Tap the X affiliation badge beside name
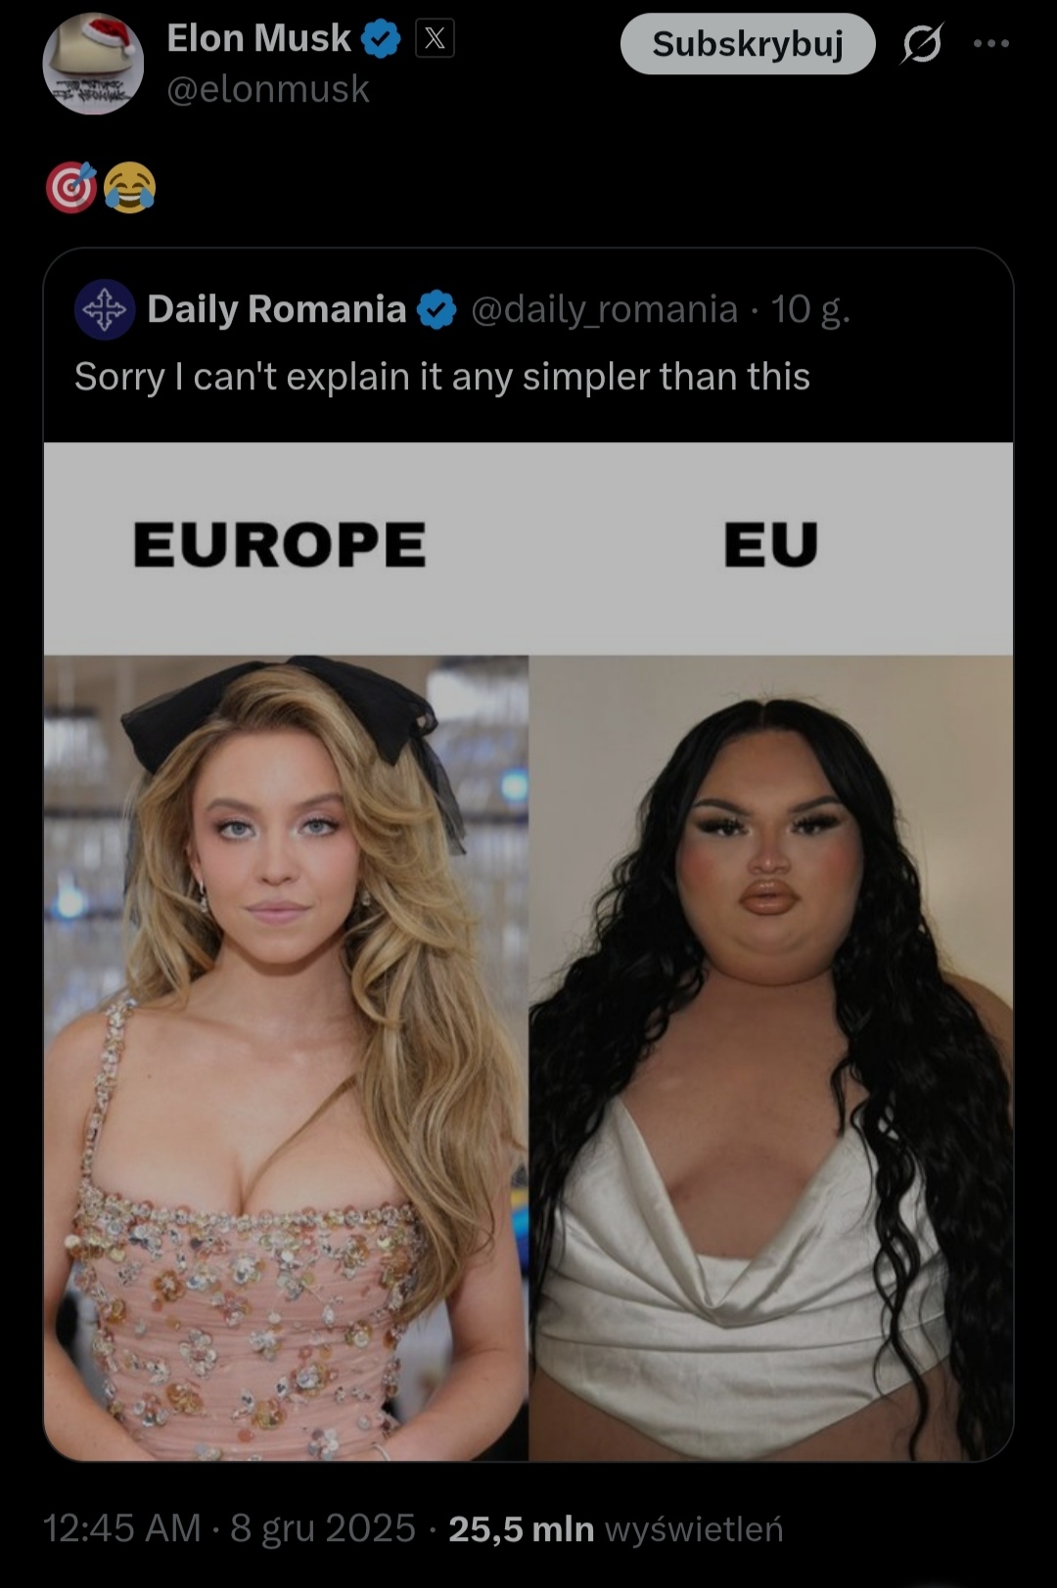 [x=435, y=39]
